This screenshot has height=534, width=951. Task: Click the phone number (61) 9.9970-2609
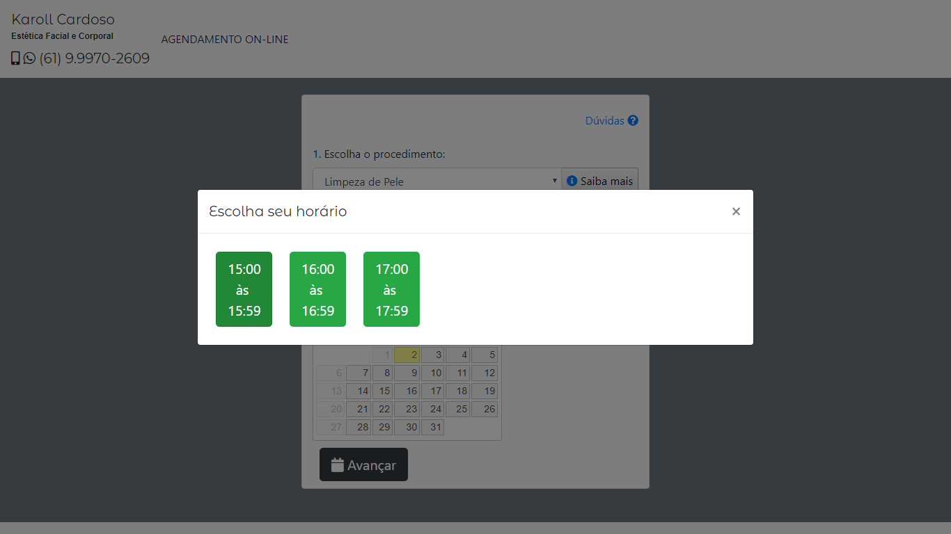click(x=95, y=58)
